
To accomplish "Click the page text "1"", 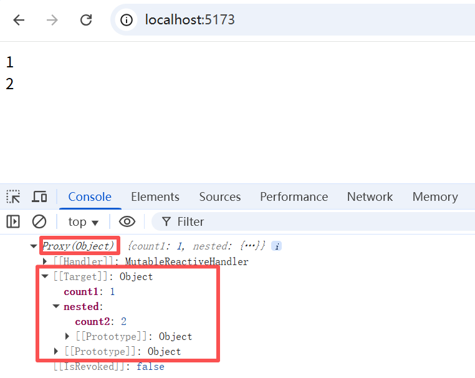I will (10, 62).
